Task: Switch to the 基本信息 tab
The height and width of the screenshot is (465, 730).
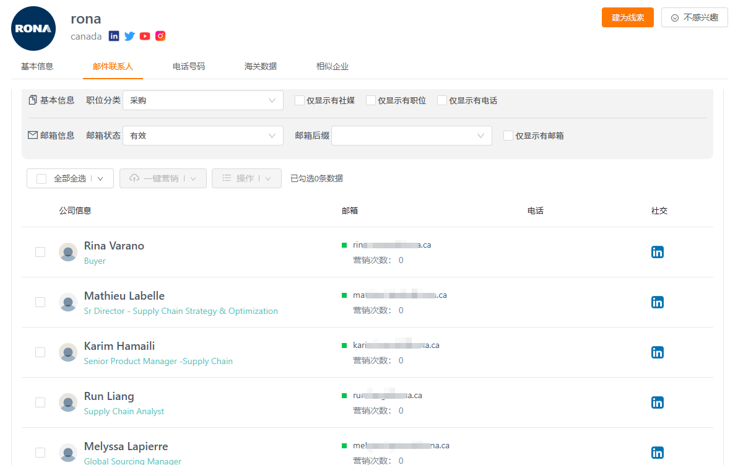Action: coord(37,67)
